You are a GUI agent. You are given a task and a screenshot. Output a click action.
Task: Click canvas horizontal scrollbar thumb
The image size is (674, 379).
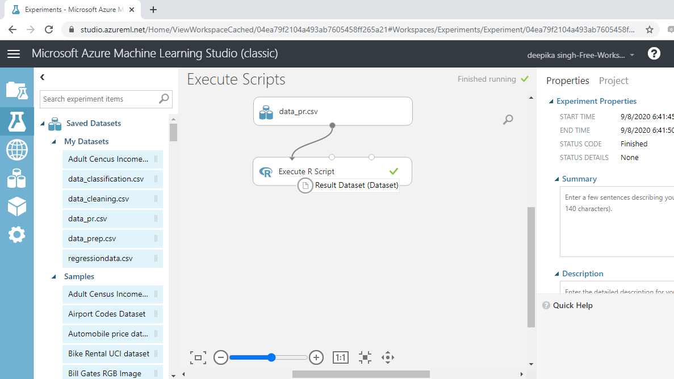tap(361, 374)
